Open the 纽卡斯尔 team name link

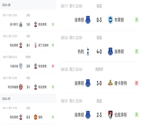click(14, 24)
